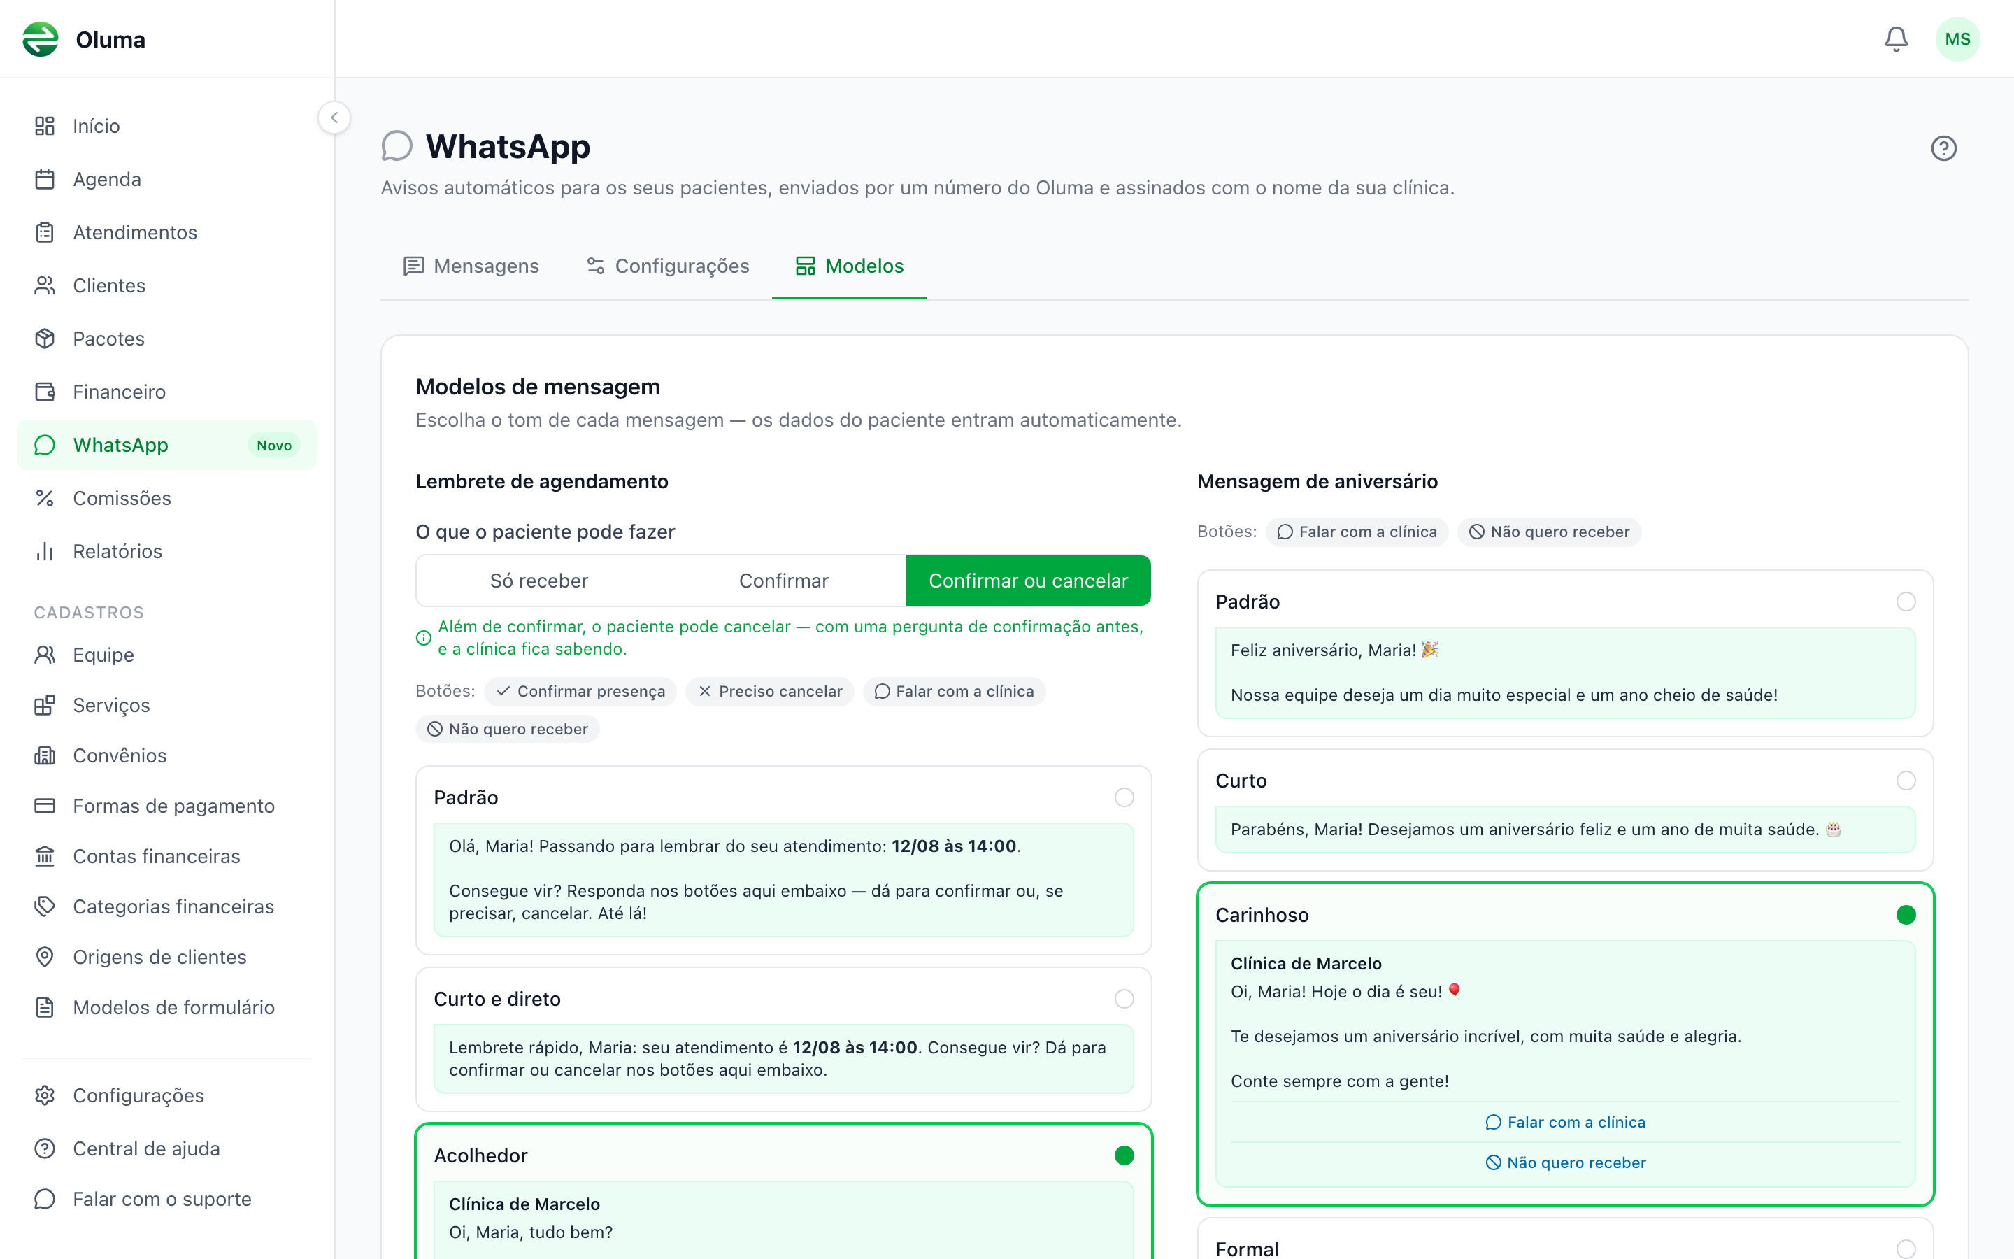Image resolution: width=2014 pixels, height=1259 pixels.
Task: Click the info icon beside the cancel note
Action: (424, 638)
